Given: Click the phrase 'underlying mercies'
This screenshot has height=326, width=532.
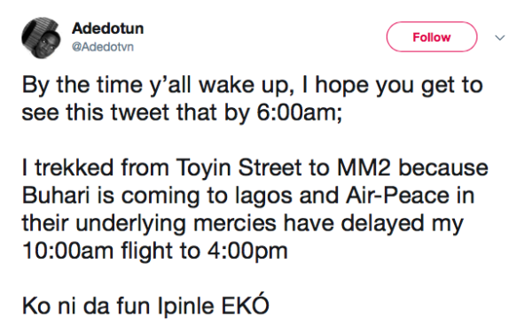Looking at the screenshot, I should (x=176, y=224).
